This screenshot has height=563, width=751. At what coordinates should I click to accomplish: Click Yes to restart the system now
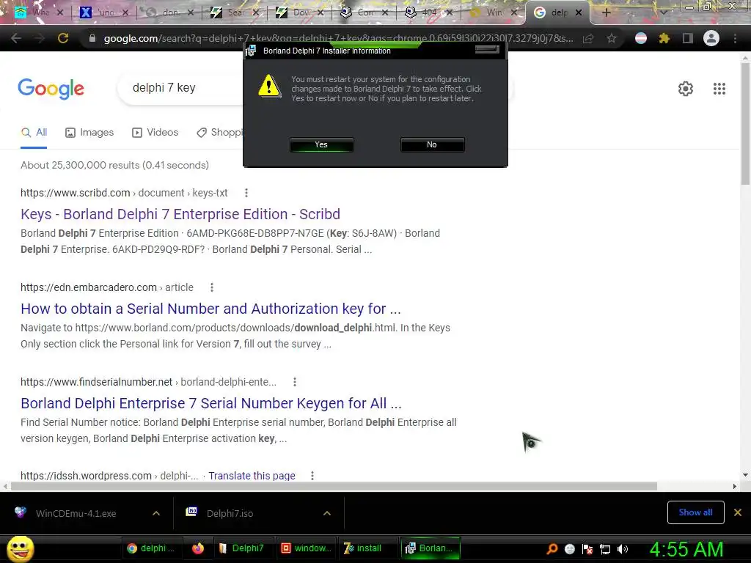tap(321, 144)
